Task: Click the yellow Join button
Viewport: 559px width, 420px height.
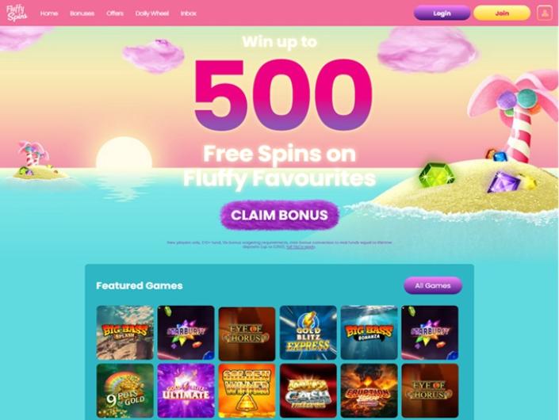Action: tap(502, 13)
